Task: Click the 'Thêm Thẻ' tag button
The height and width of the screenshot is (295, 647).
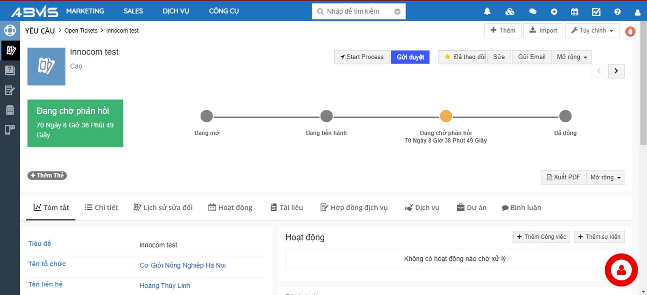Action: 47,176
